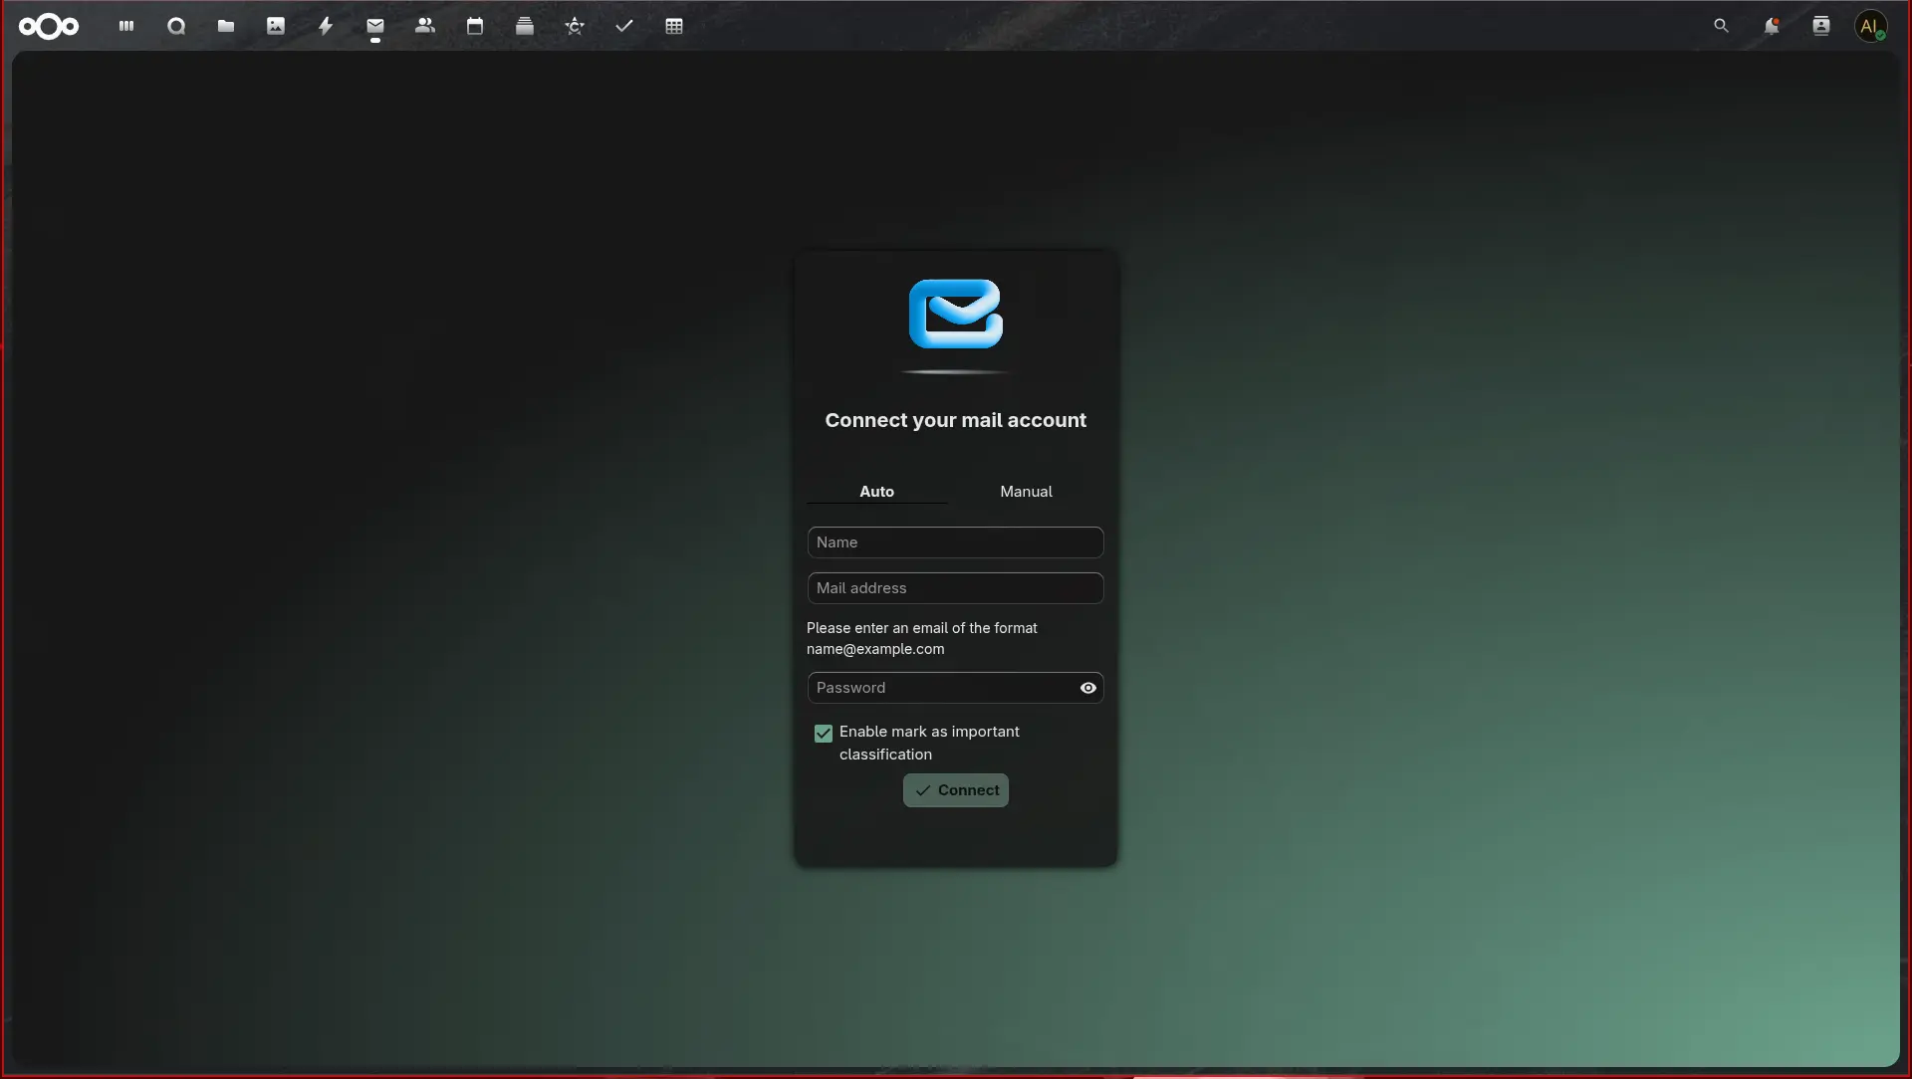Viewport: 1912px width, 1079px height.
Task: Open the Contacts app icon
Action: coord(425,26)
